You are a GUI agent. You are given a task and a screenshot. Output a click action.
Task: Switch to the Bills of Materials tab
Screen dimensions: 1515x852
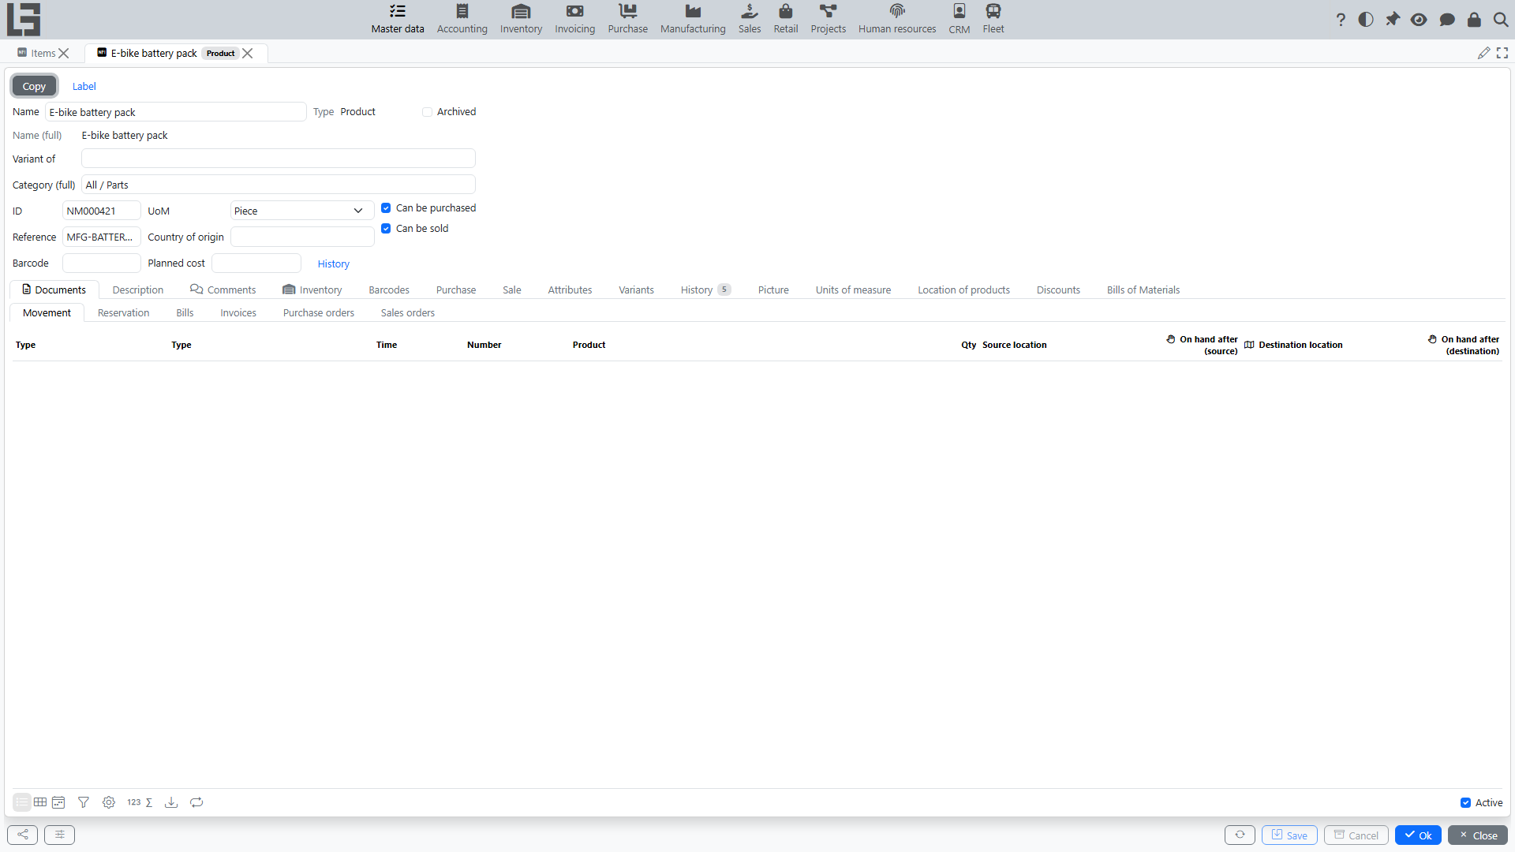[1143, 290]
